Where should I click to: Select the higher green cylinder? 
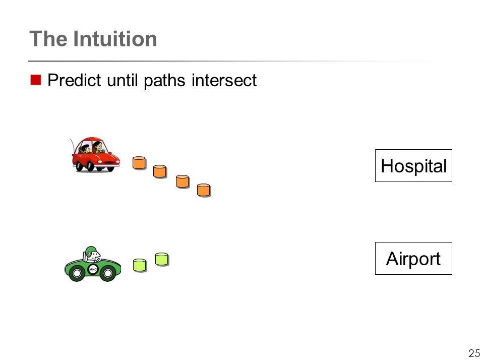pyautogui.click(x=162, y=259)
